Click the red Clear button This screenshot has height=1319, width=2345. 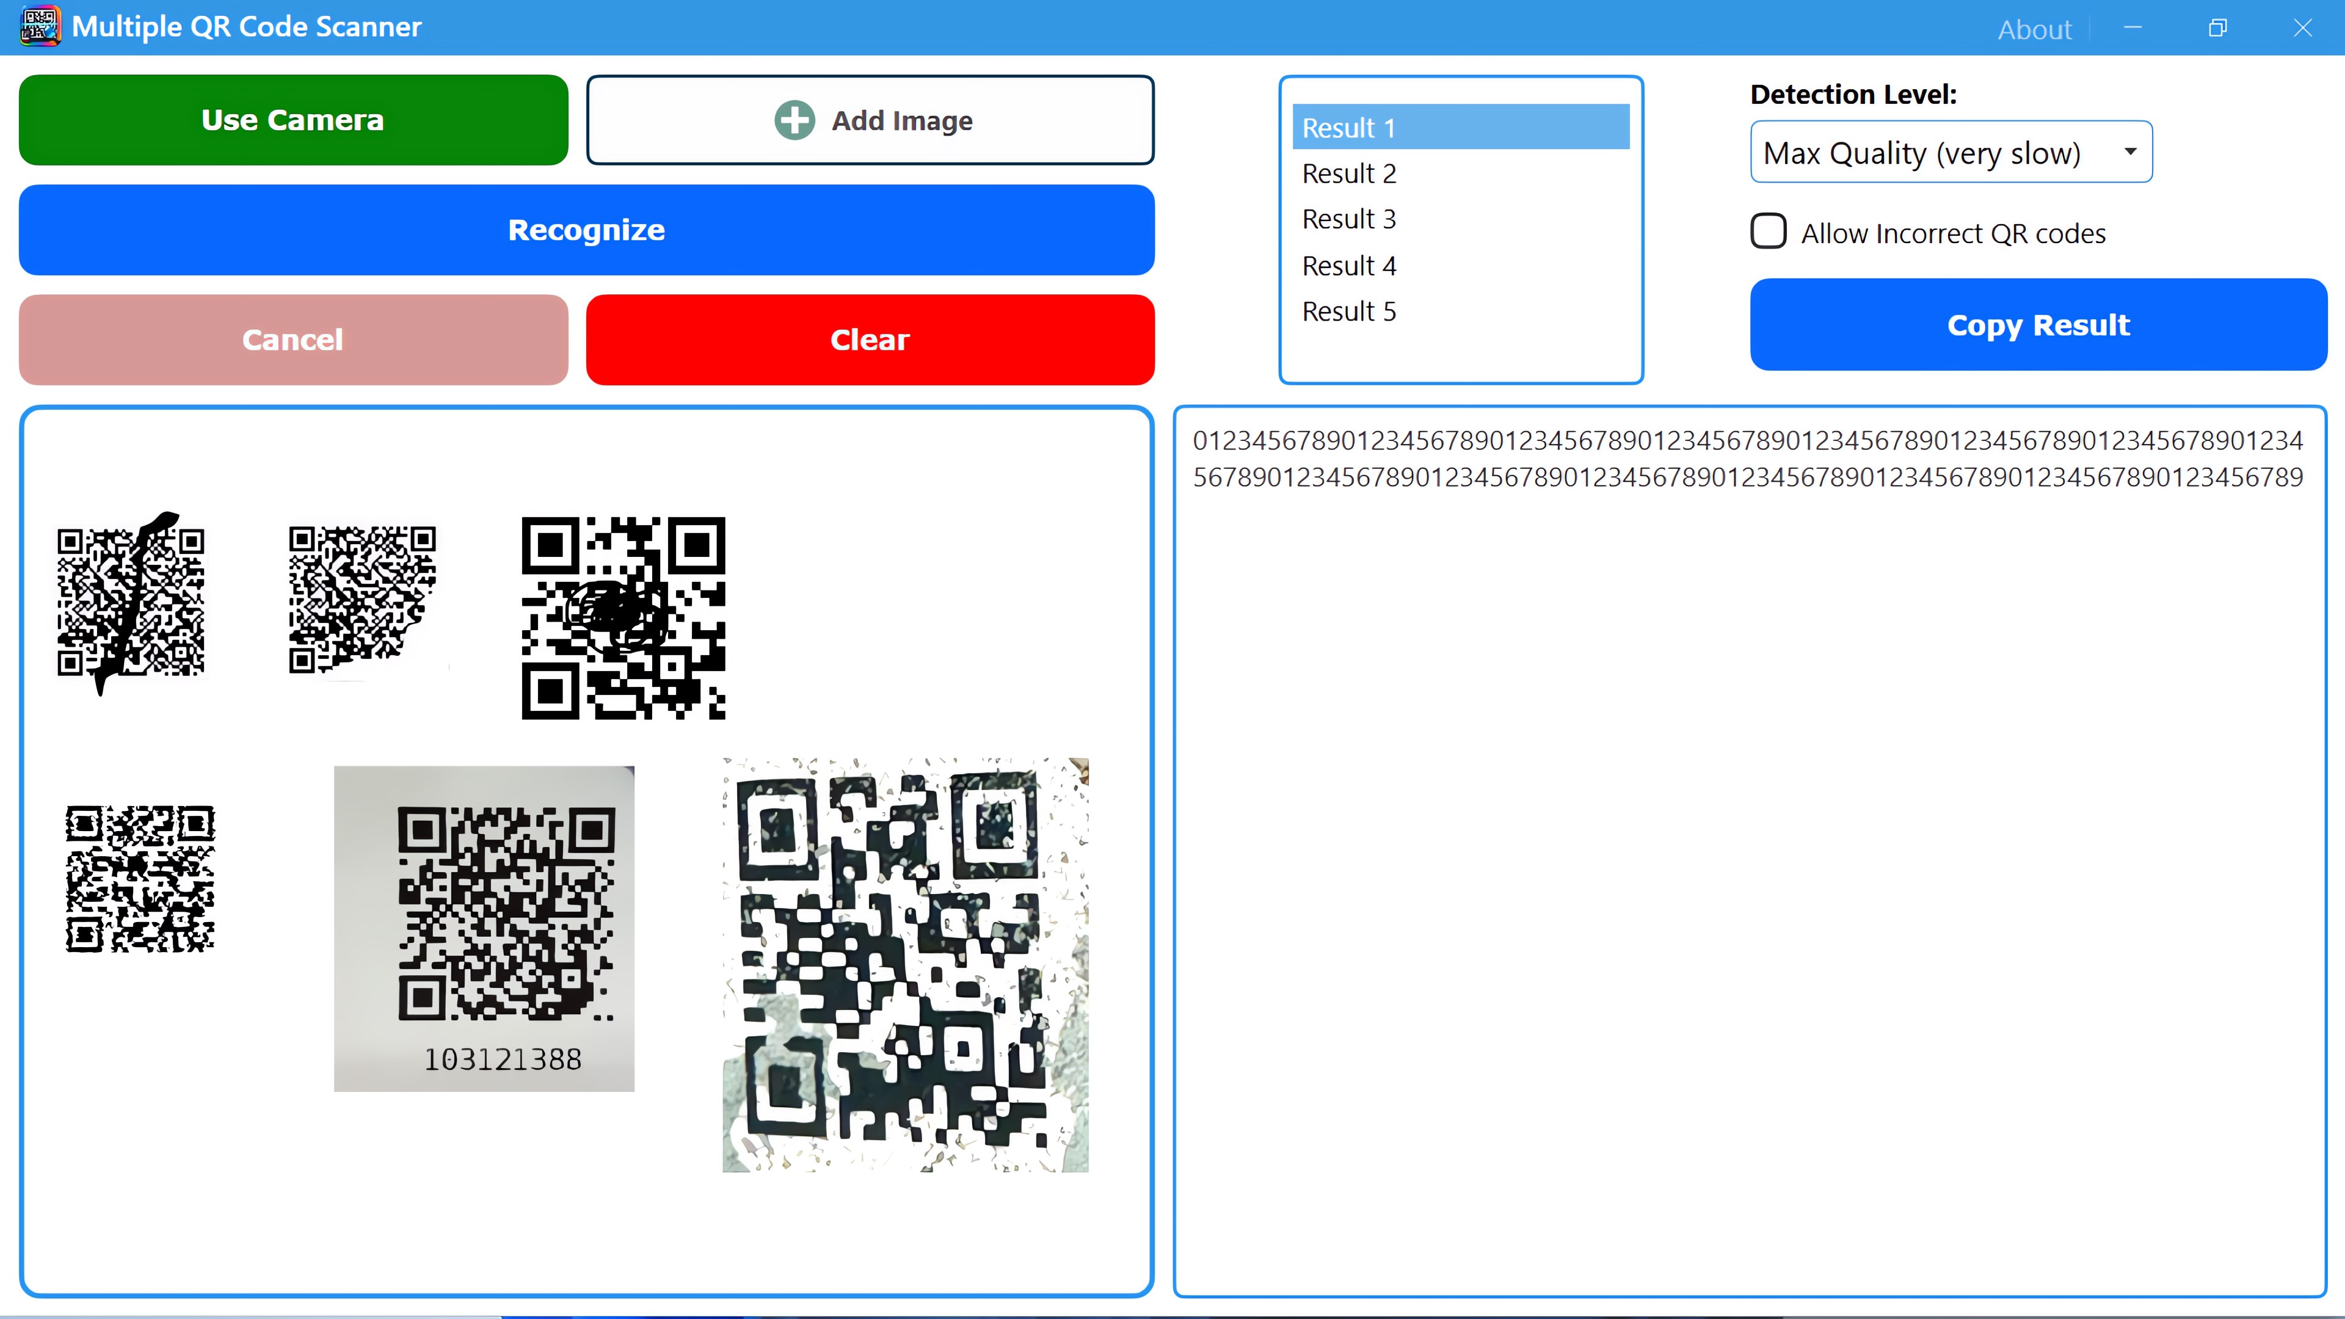click(x=870, y=340)
